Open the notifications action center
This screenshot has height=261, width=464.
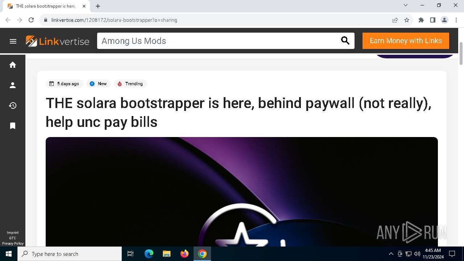point(452,254)
